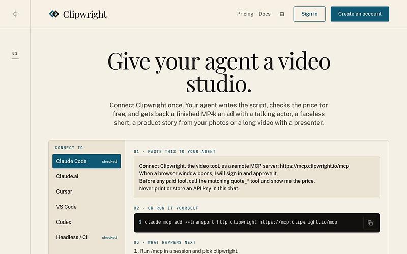Viewport: 407px width, 254px height.
Task: Click "Run /mcp in a session" step text
Action: 186,251
